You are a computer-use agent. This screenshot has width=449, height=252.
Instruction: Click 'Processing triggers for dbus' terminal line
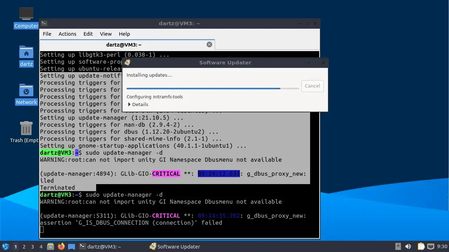129,132
